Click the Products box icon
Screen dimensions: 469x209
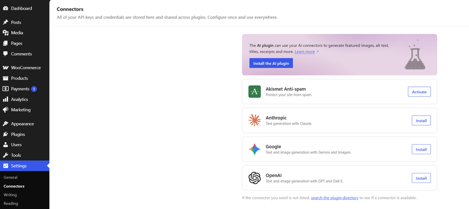pos(5,78)
